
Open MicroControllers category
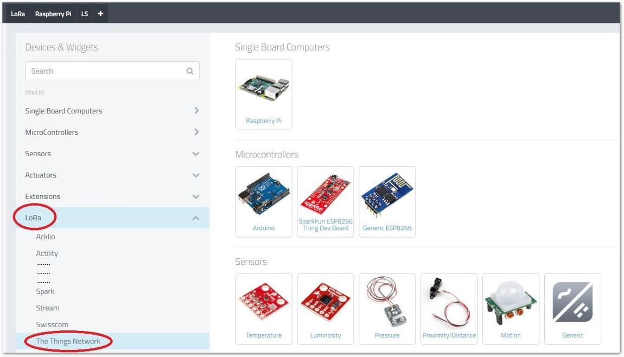(52, 132)
